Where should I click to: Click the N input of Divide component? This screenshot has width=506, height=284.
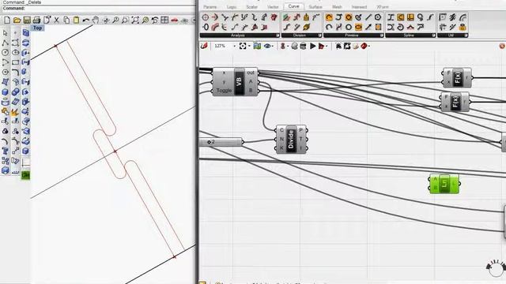pyautogui.click(x=281, y=139)
